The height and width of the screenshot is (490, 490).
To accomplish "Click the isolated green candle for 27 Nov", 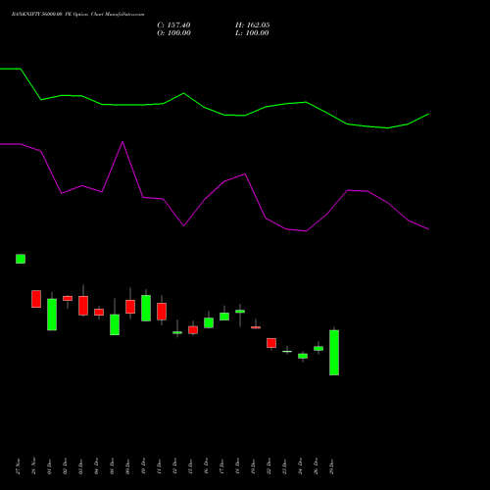I will [x=21, y=259].
